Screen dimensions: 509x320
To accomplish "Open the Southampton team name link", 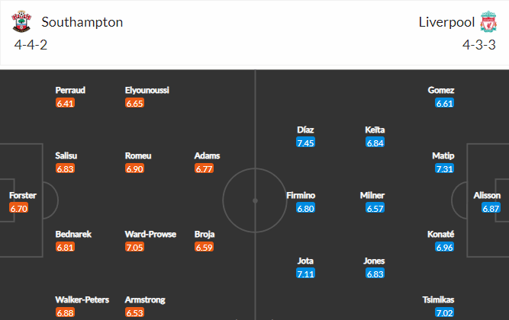I will (x=82, y=22).
